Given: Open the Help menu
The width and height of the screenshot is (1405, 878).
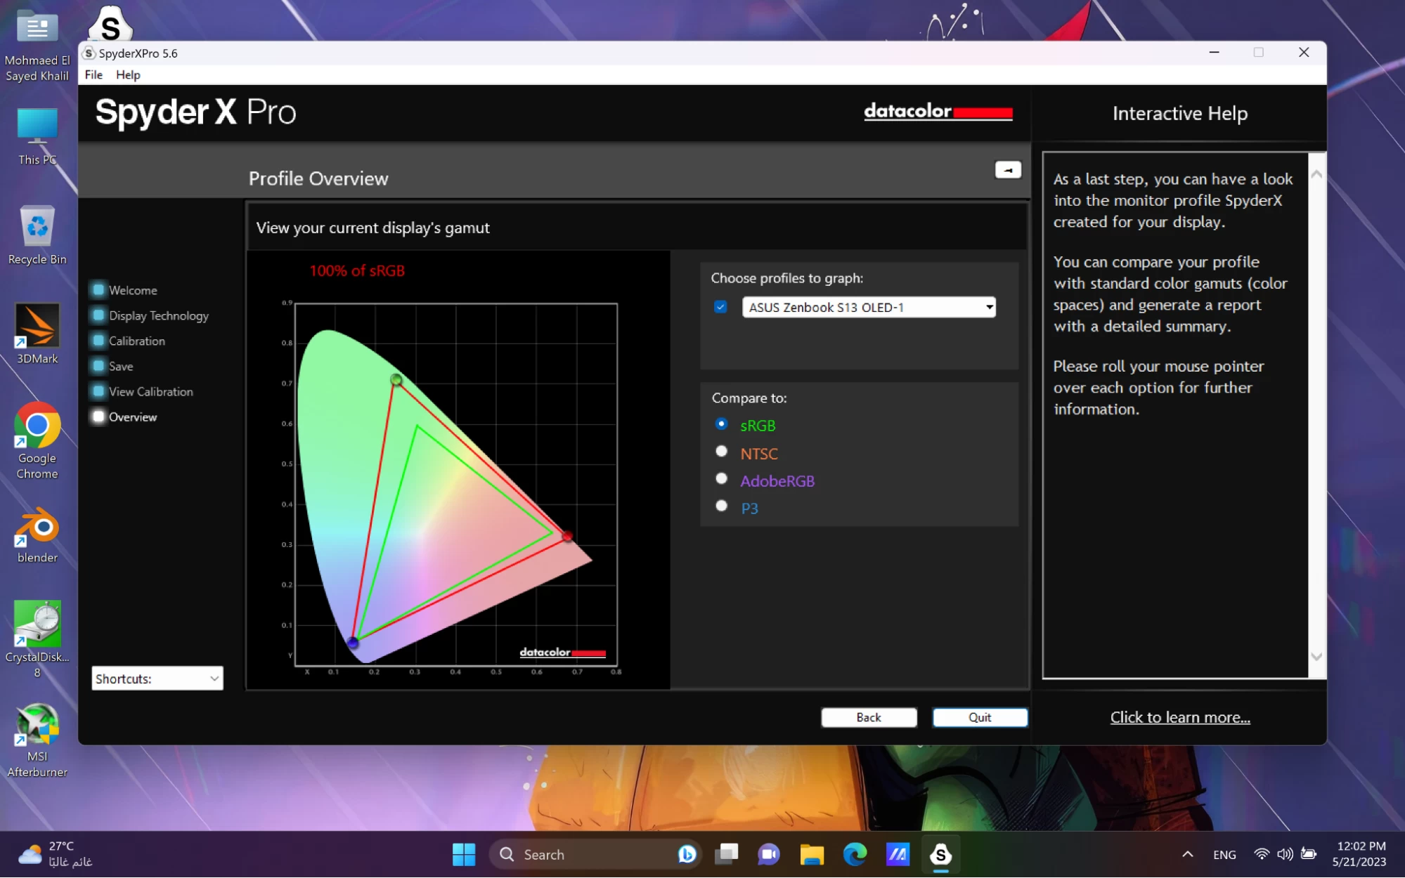Looking at the screenshot, I should click(128, 74).
